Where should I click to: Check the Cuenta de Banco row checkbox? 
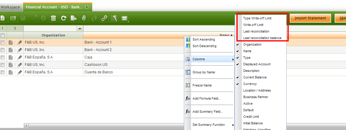(3, 72)
